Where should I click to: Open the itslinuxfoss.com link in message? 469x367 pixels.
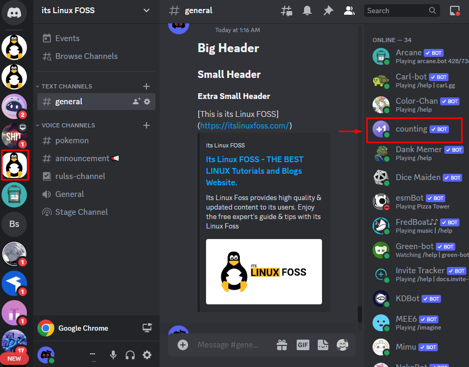(x=245, y=125)
